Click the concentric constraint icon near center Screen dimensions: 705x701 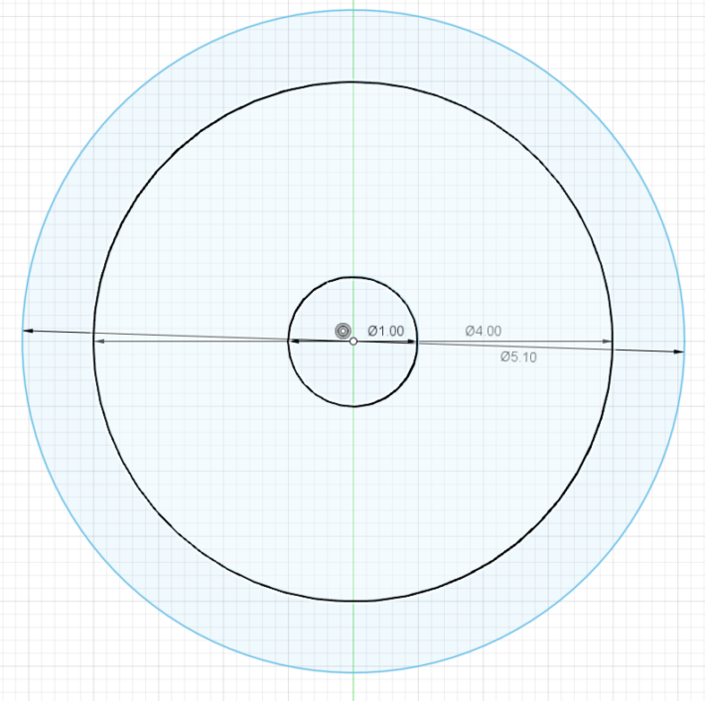(x=343, y=330)
